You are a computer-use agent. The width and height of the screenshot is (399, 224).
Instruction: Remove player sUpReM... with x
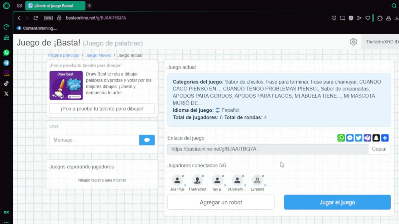245,185
